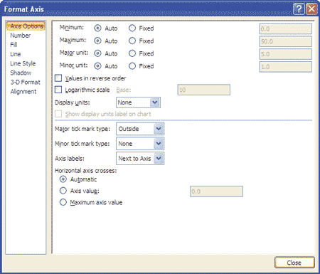The width and height of the screenshot is (320, 274).
Task: Switch to the 3-D Format category
Action: pos(26,83)
